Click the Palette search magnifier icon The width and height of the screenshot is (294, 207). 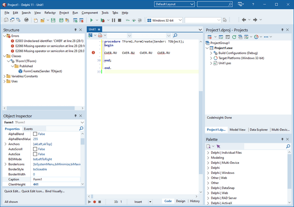tap(288, 146)
